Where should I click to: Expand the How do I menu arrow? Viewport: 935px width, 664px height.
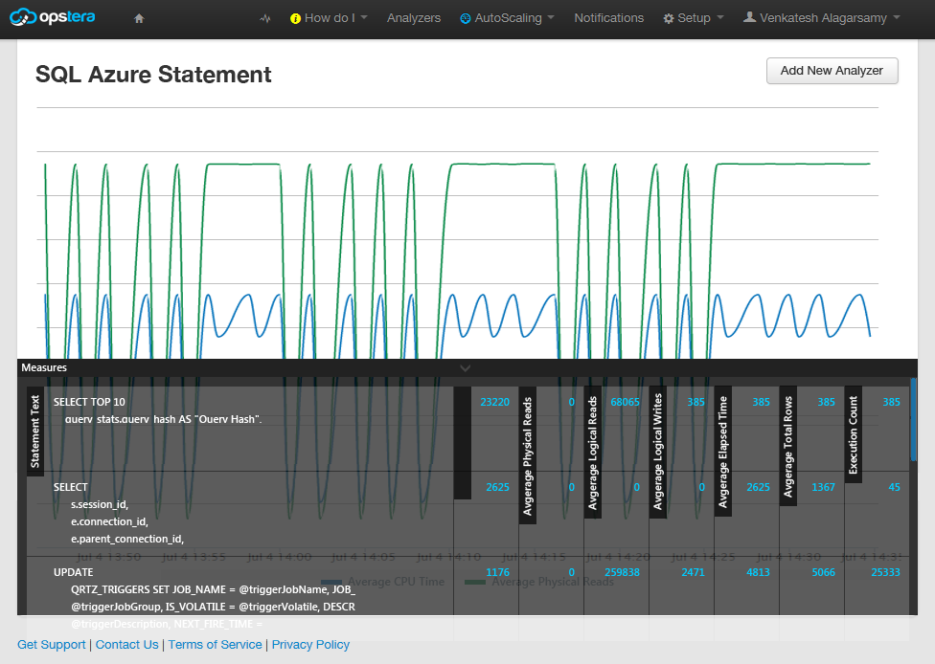364,17
